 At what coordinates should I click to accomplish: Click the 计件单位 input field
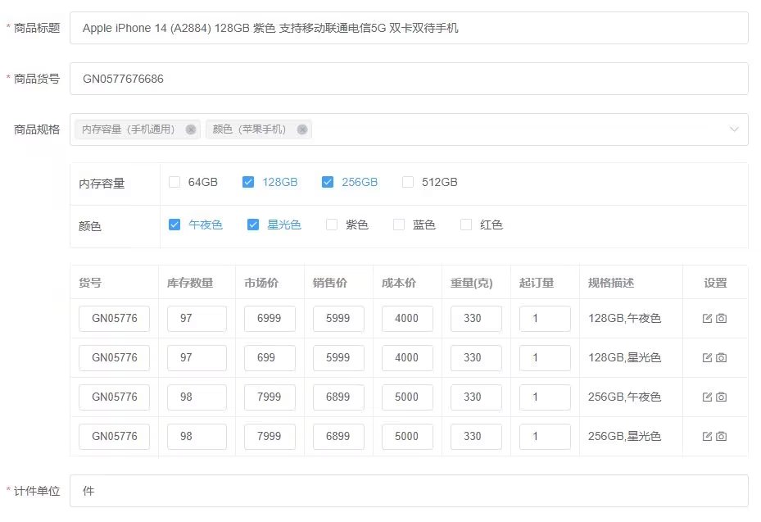pos(409,491)
